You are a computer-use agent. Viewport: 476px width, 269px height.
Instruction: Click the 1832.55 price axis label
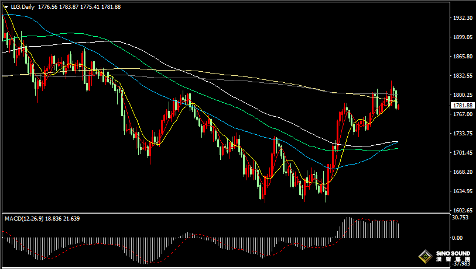pos(463,76)
